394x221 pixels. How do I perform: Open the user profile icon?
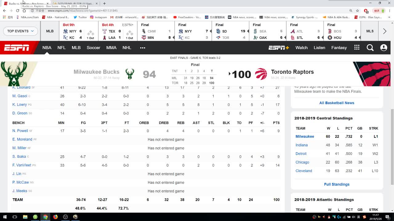[384, 48]
